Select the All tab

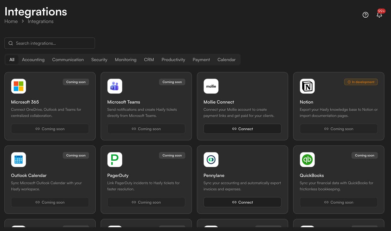click(x=12, y=60)
